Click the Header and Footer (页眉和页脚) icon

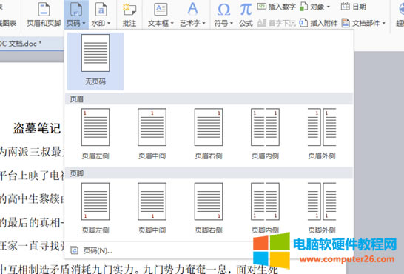[x=44, y=10]
